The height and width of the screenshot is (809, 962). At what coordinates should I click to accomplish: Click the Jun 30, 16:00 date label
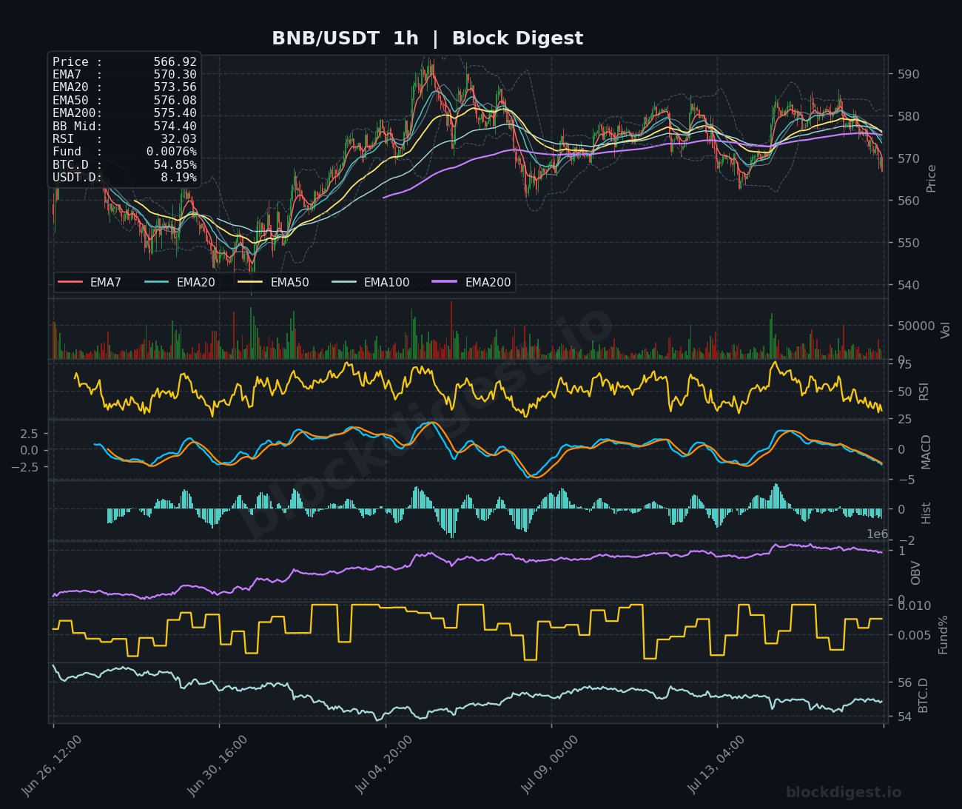(218, 766)
